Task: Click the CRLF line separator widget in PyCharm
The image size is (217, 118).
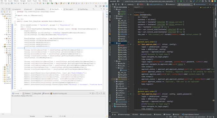Action: [x=170, y=117]
